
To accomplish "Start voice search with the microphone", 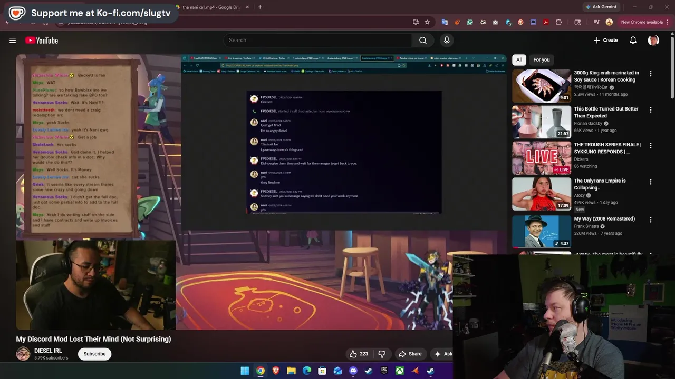I will (x=447, y=40).
